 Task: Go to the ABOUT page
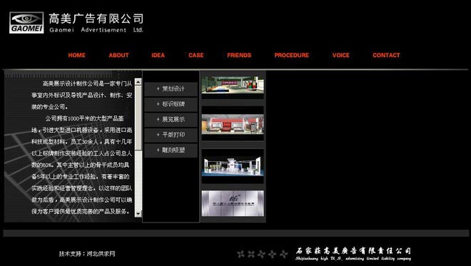[118, 55]
